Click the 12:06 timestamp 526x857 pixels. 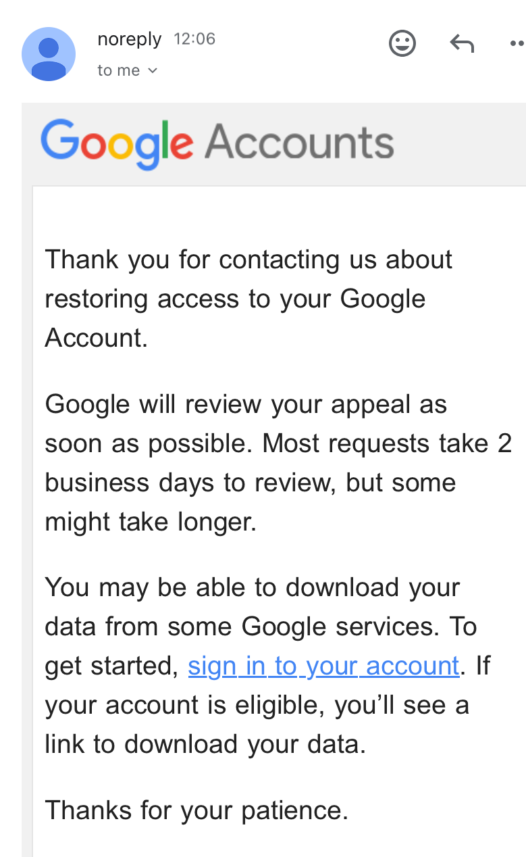[194, 39]
